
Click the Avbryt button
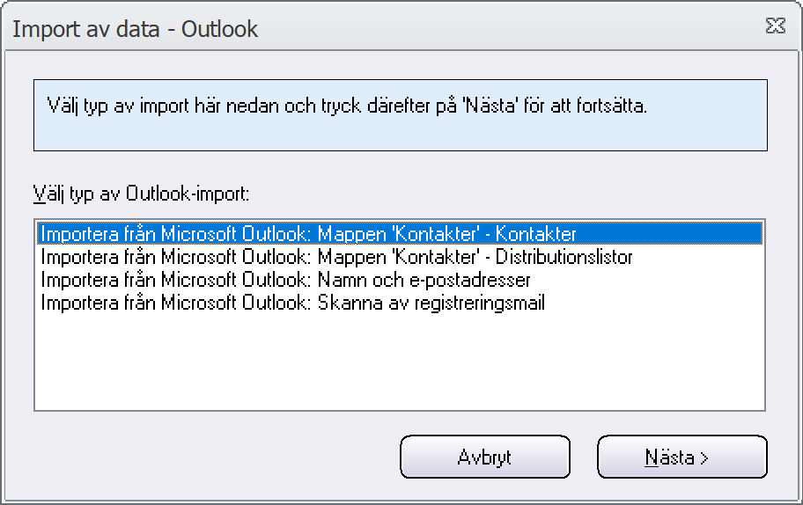(485, 457)
